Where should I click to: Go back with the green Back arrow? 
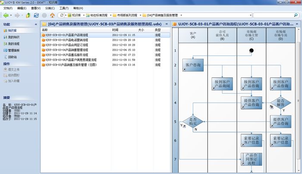pyautogui.click(x=6, y=15)
